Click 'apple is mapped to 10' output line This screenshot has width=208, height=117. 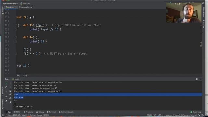point(35,85)
